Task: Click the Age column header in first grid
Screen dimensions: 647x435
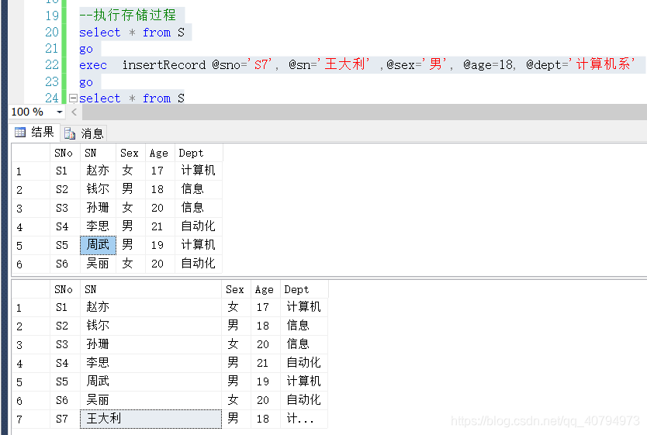Action: [x=160, y=153]
